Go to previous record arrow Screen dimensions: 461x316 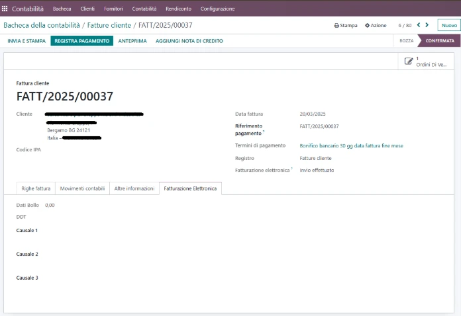coord(419,25)
